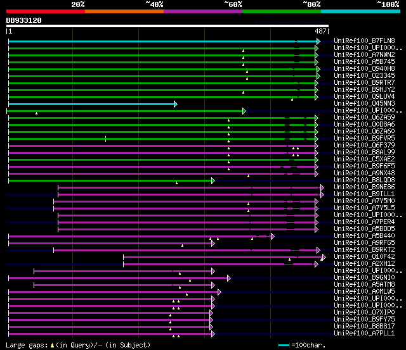Click the yellow gap marker under the B9HJY2 bar
406x350 pixels.
click(x=243, y=92)
